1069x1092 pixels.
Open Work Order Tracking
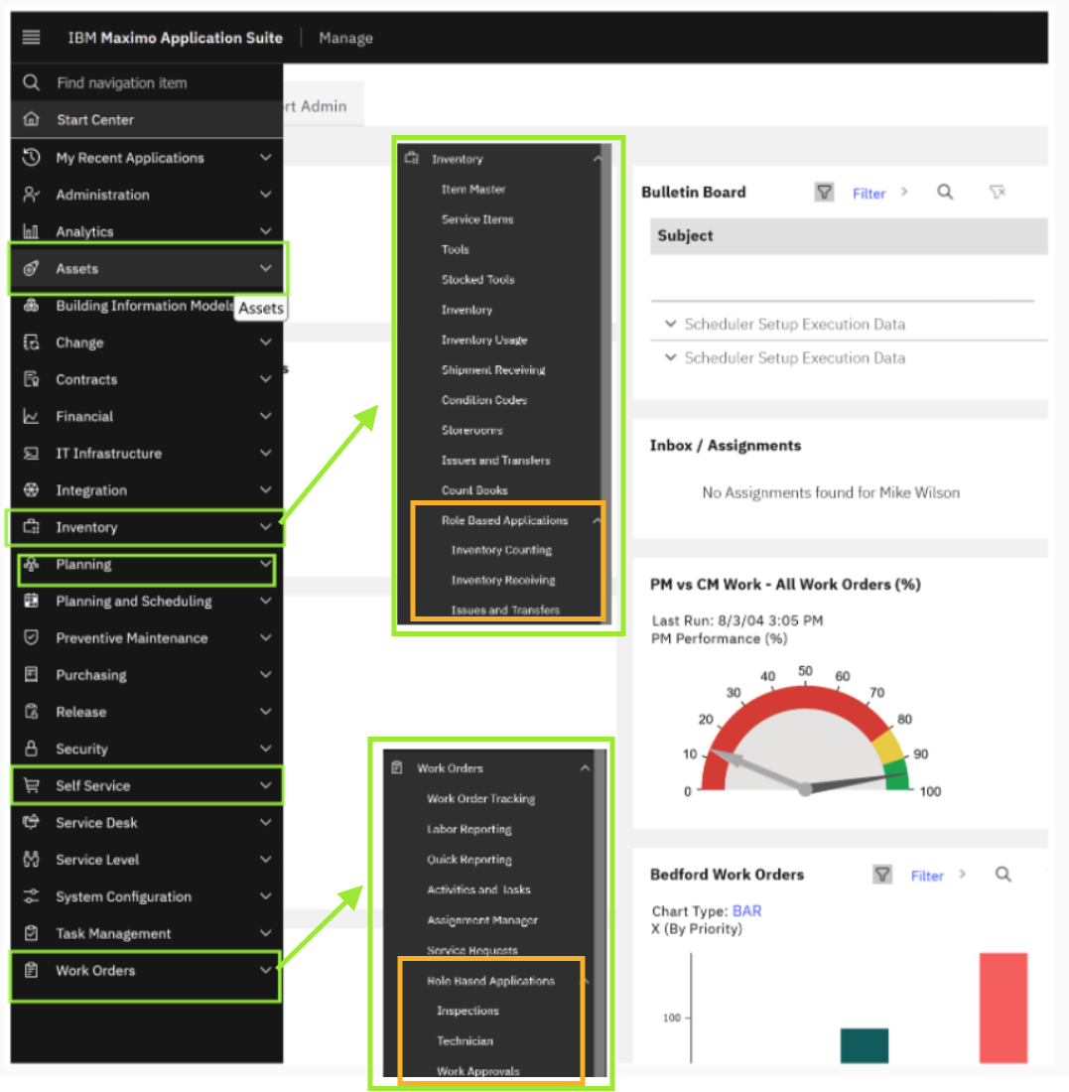click(481, 799)
